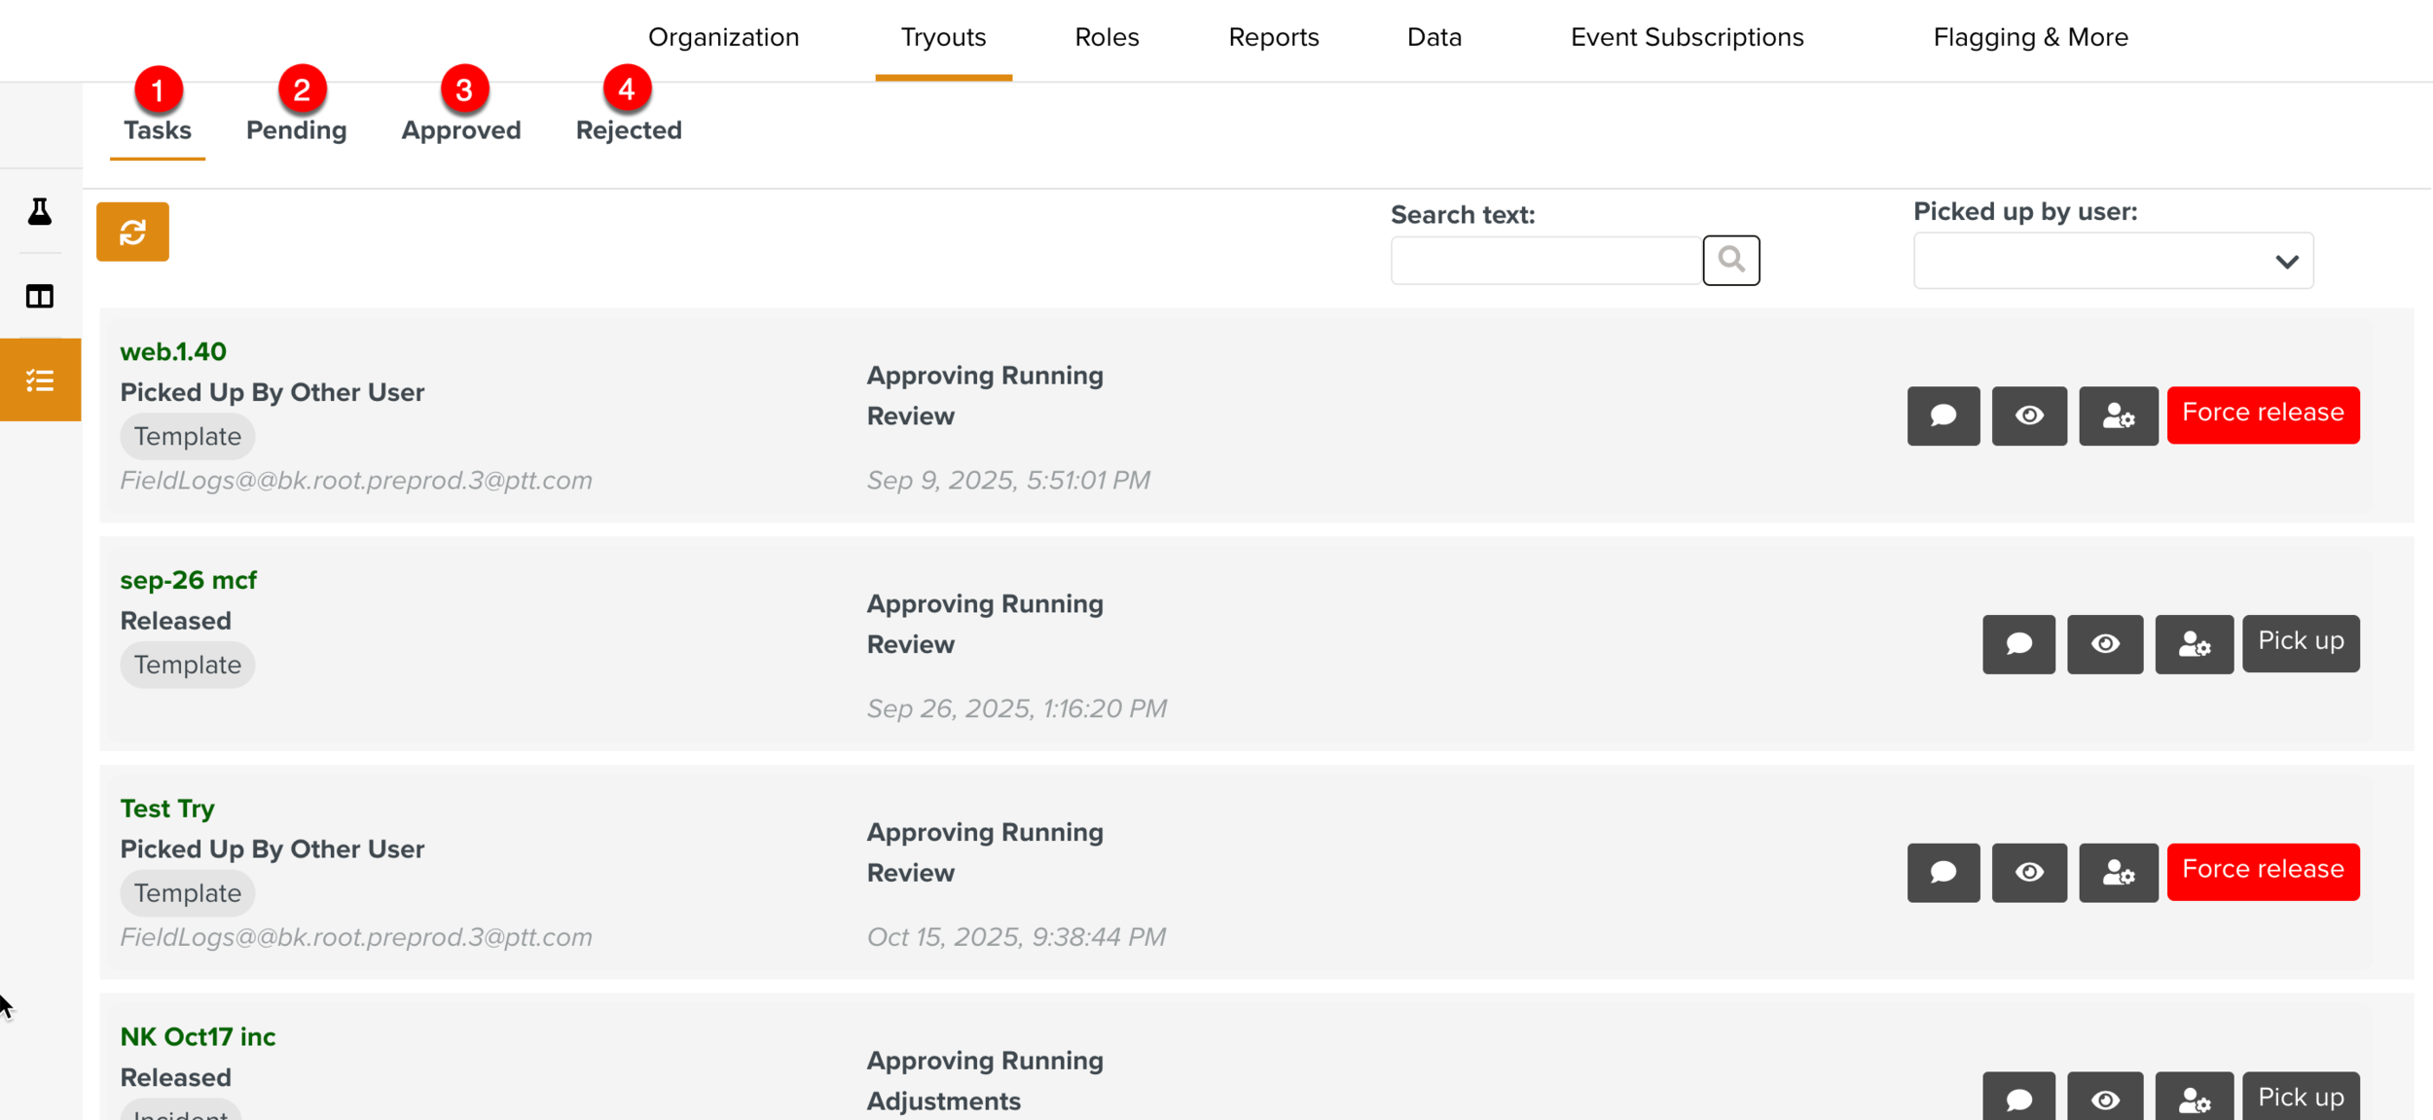The width and height of the screenshot is (2433, 1120).
Task: Pick up the sep-26 mcf task
Action: tap(2300, 642)
